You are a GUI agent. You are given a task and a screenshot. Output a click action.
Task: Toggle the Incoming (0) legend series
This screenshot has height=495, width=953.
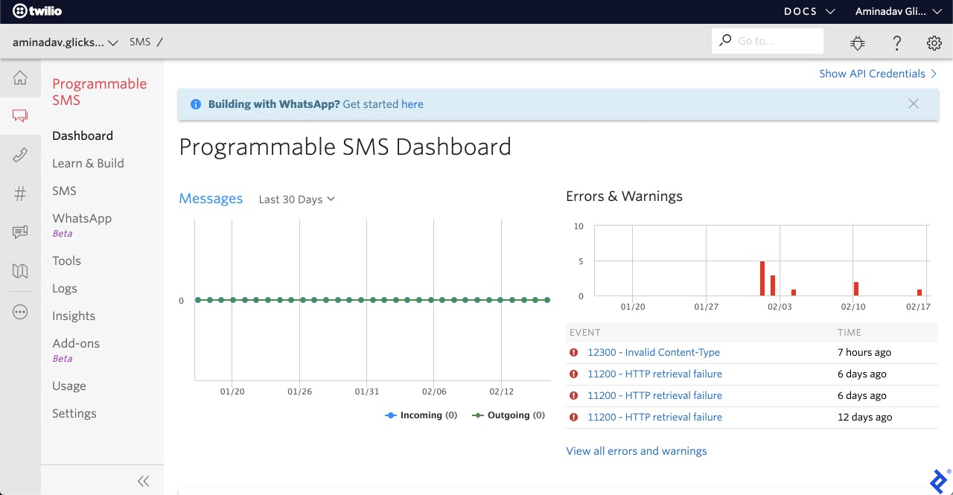pyautogui.click(x=421, y=415)
